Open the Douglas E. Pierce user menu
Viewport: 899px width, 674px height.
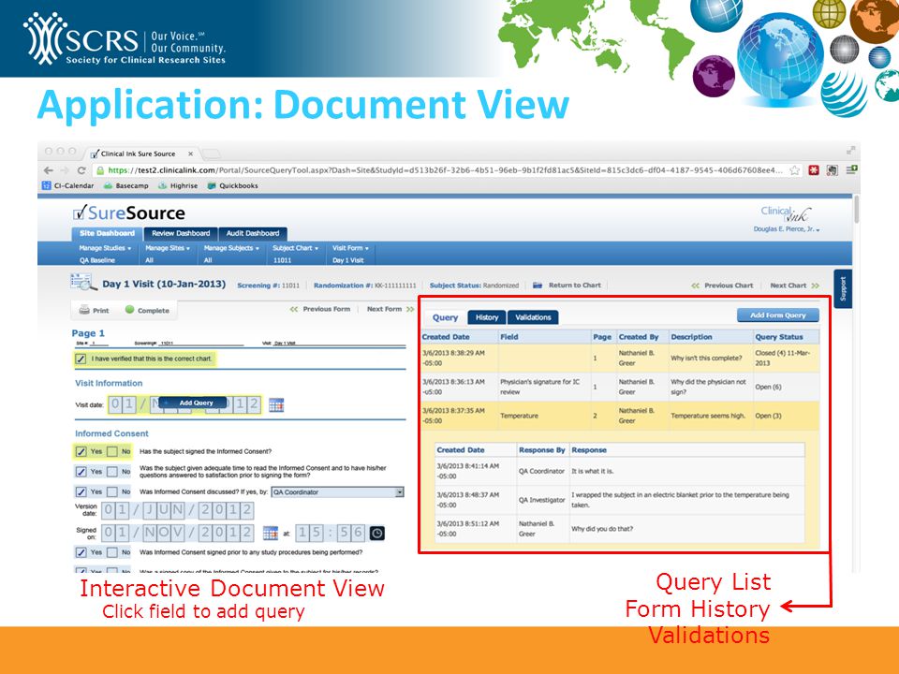[786, 229]
